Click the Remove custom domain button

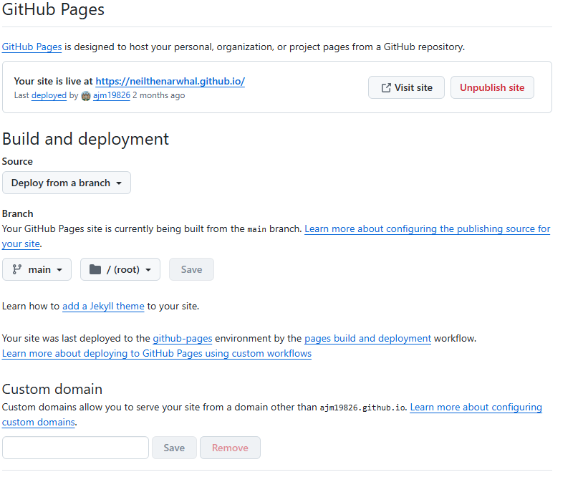coord(230,447)
